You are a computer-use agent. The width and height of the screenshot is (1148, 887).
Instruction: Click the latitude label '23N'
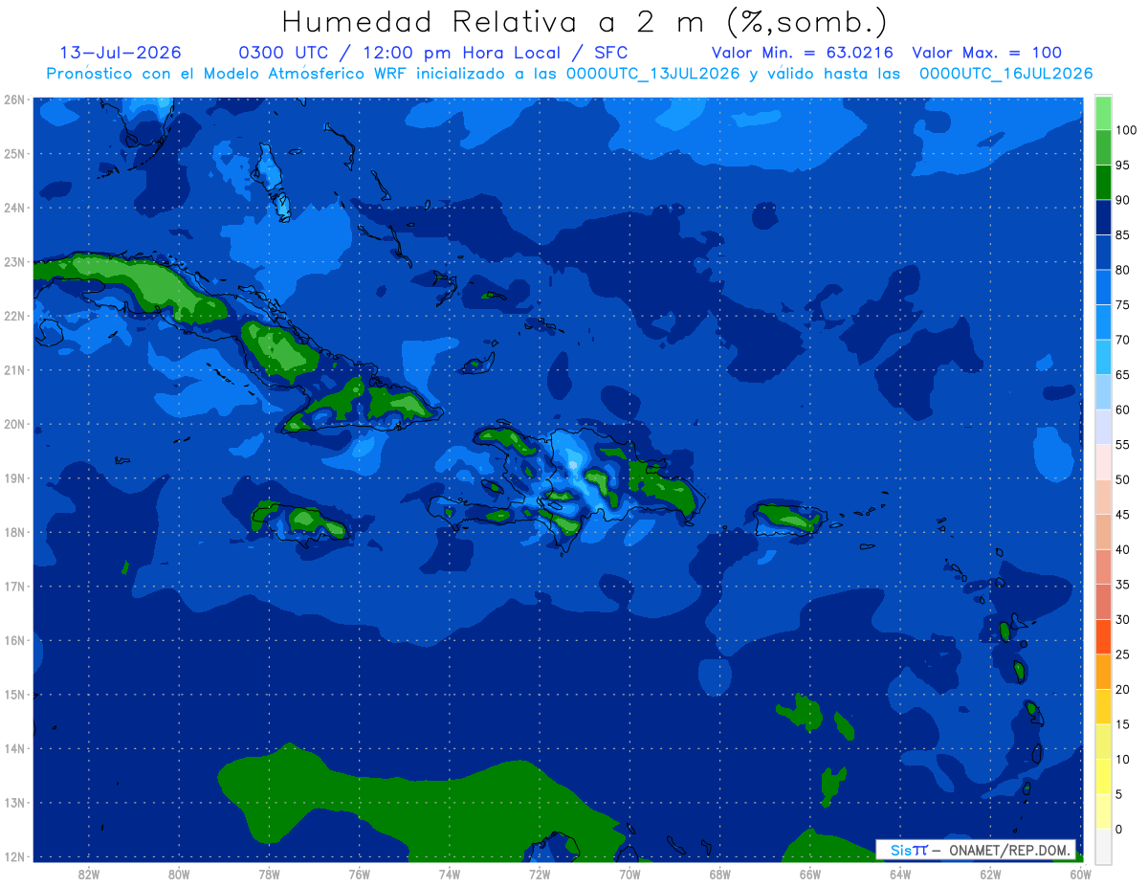click(13, 261)
